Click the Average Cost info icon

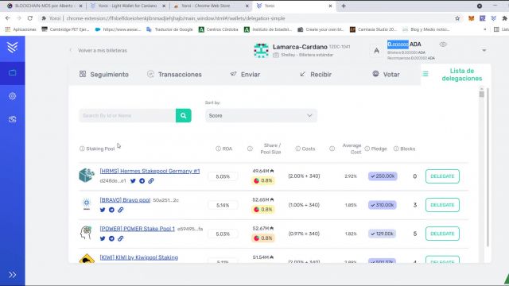click(332, 149)
